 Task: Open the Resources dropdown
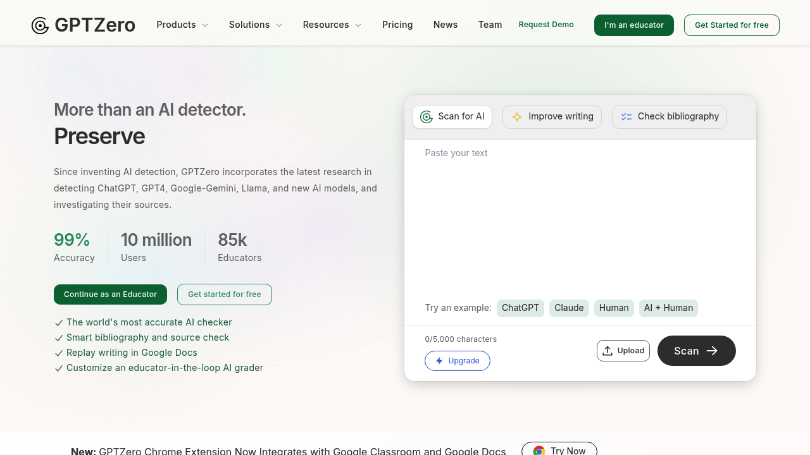pyautogui.click(x=332, y=25)
